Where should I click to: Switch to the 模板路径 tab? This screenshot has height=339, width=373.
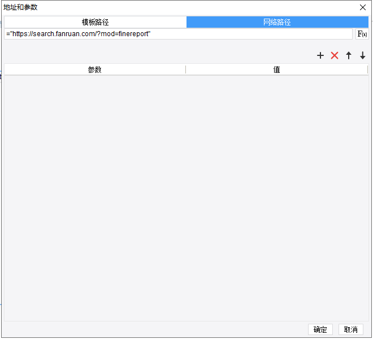coord(96,22)
